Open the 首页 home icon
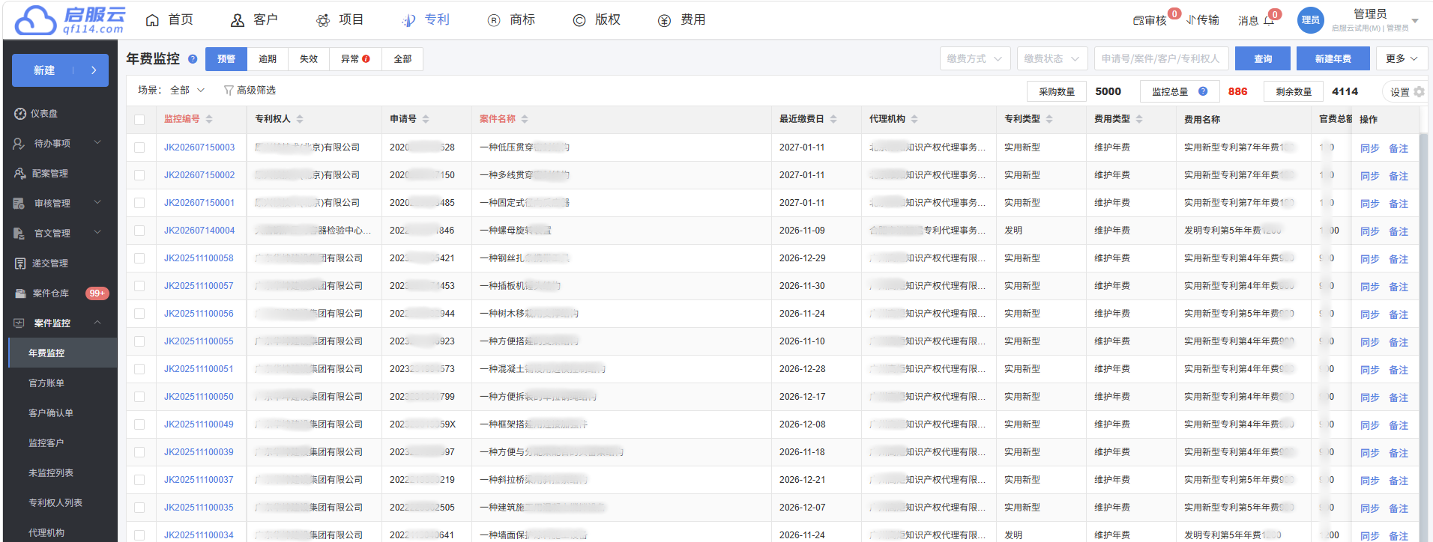 coord(152,20)
